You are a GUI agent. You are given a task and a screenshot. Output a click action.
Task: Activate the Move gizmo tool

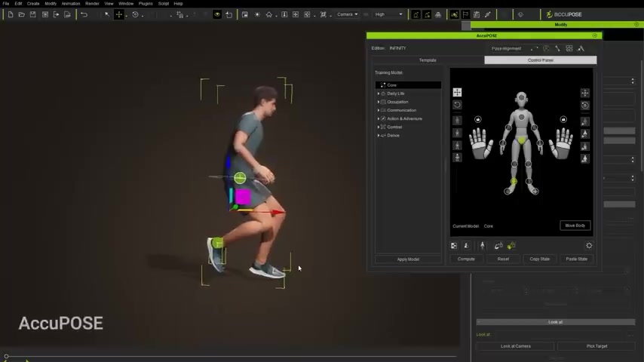[119, 14]
